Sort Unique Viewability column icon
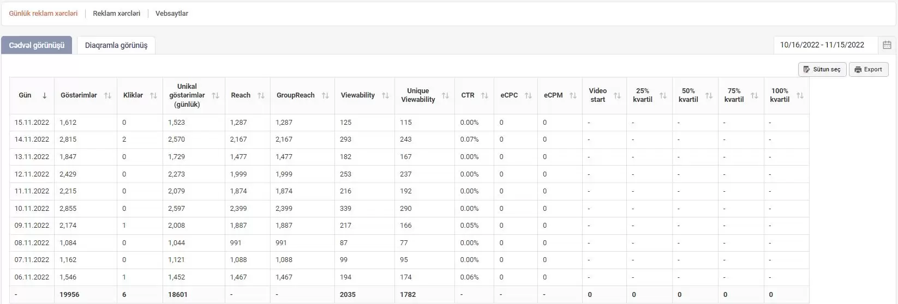Screen dimensions: 898x304 click(445, 95)
